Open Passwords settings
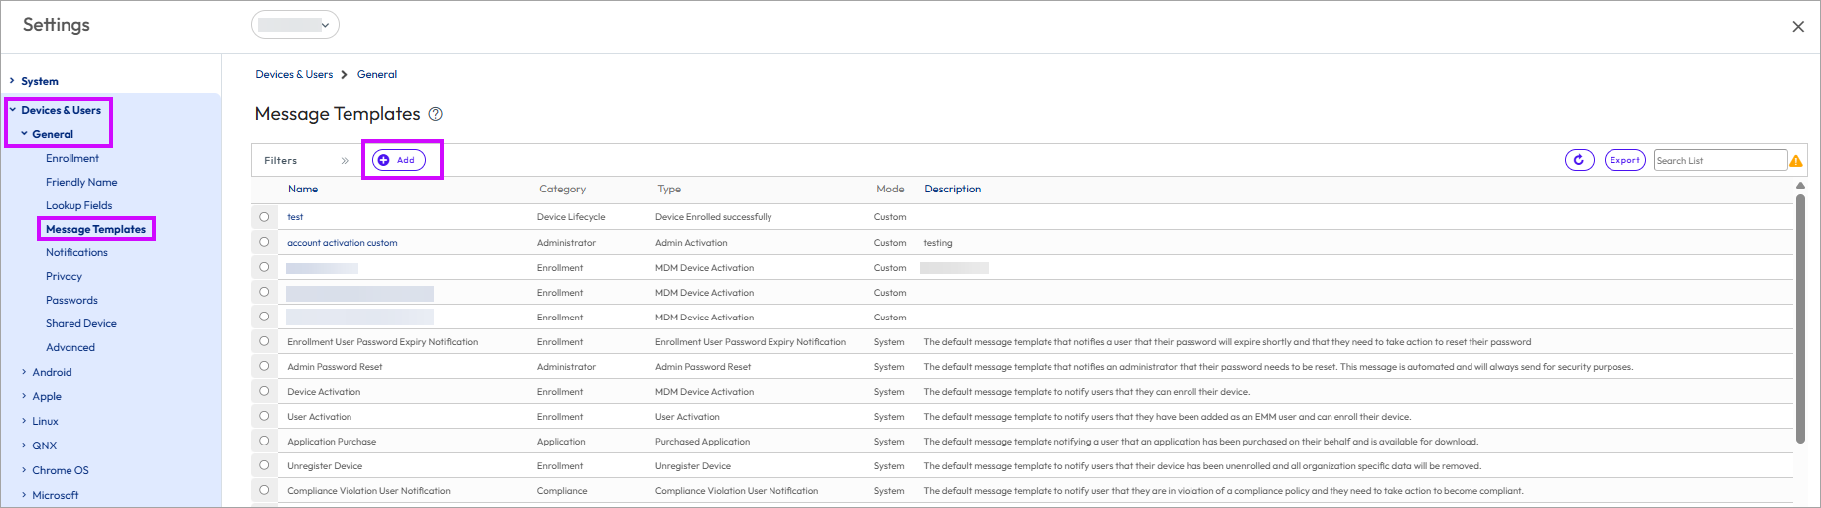 click(71, 300)
